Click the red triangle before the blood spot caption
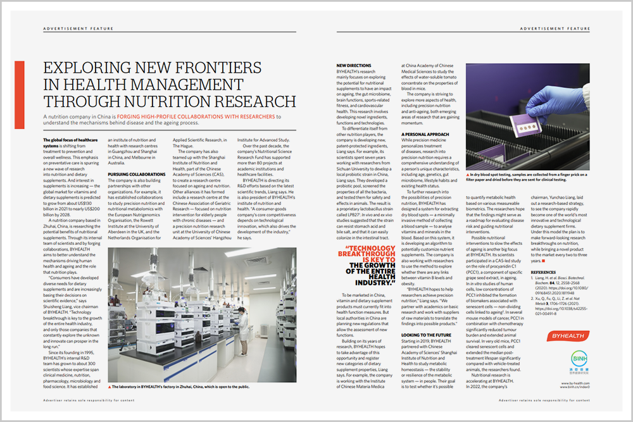The height and width of the screenshot is (422, 633). [x=468, y=175]
